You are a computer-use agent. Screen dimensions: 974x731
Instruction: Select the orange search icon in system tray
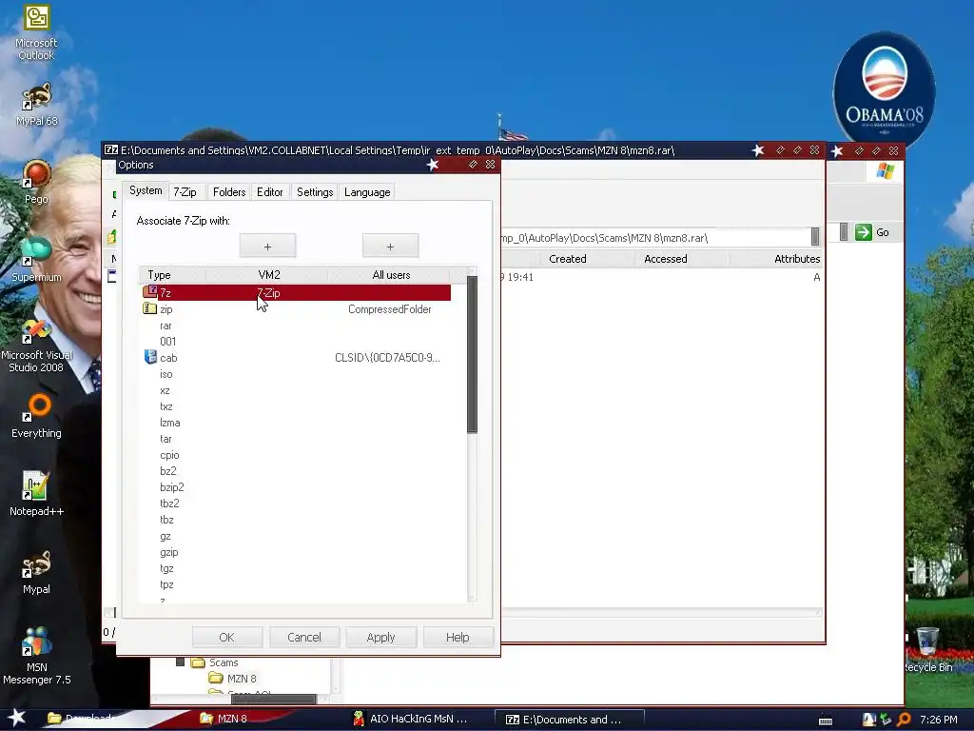click(904, 720)
